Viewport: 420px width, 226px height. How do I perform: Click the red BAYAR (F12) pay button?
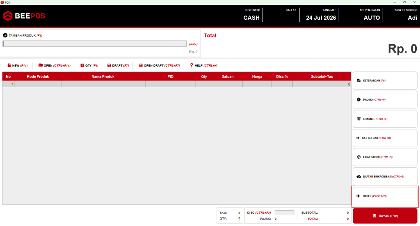point(385,216)
